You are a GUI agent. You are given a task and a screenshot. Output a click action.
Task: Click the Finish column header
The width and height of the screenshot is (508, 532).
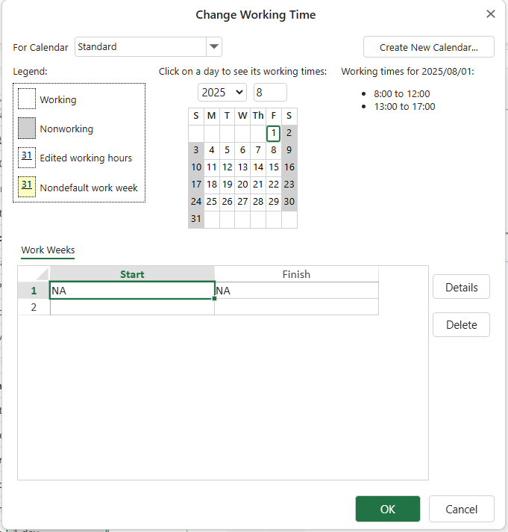click(x=296, y=274)
